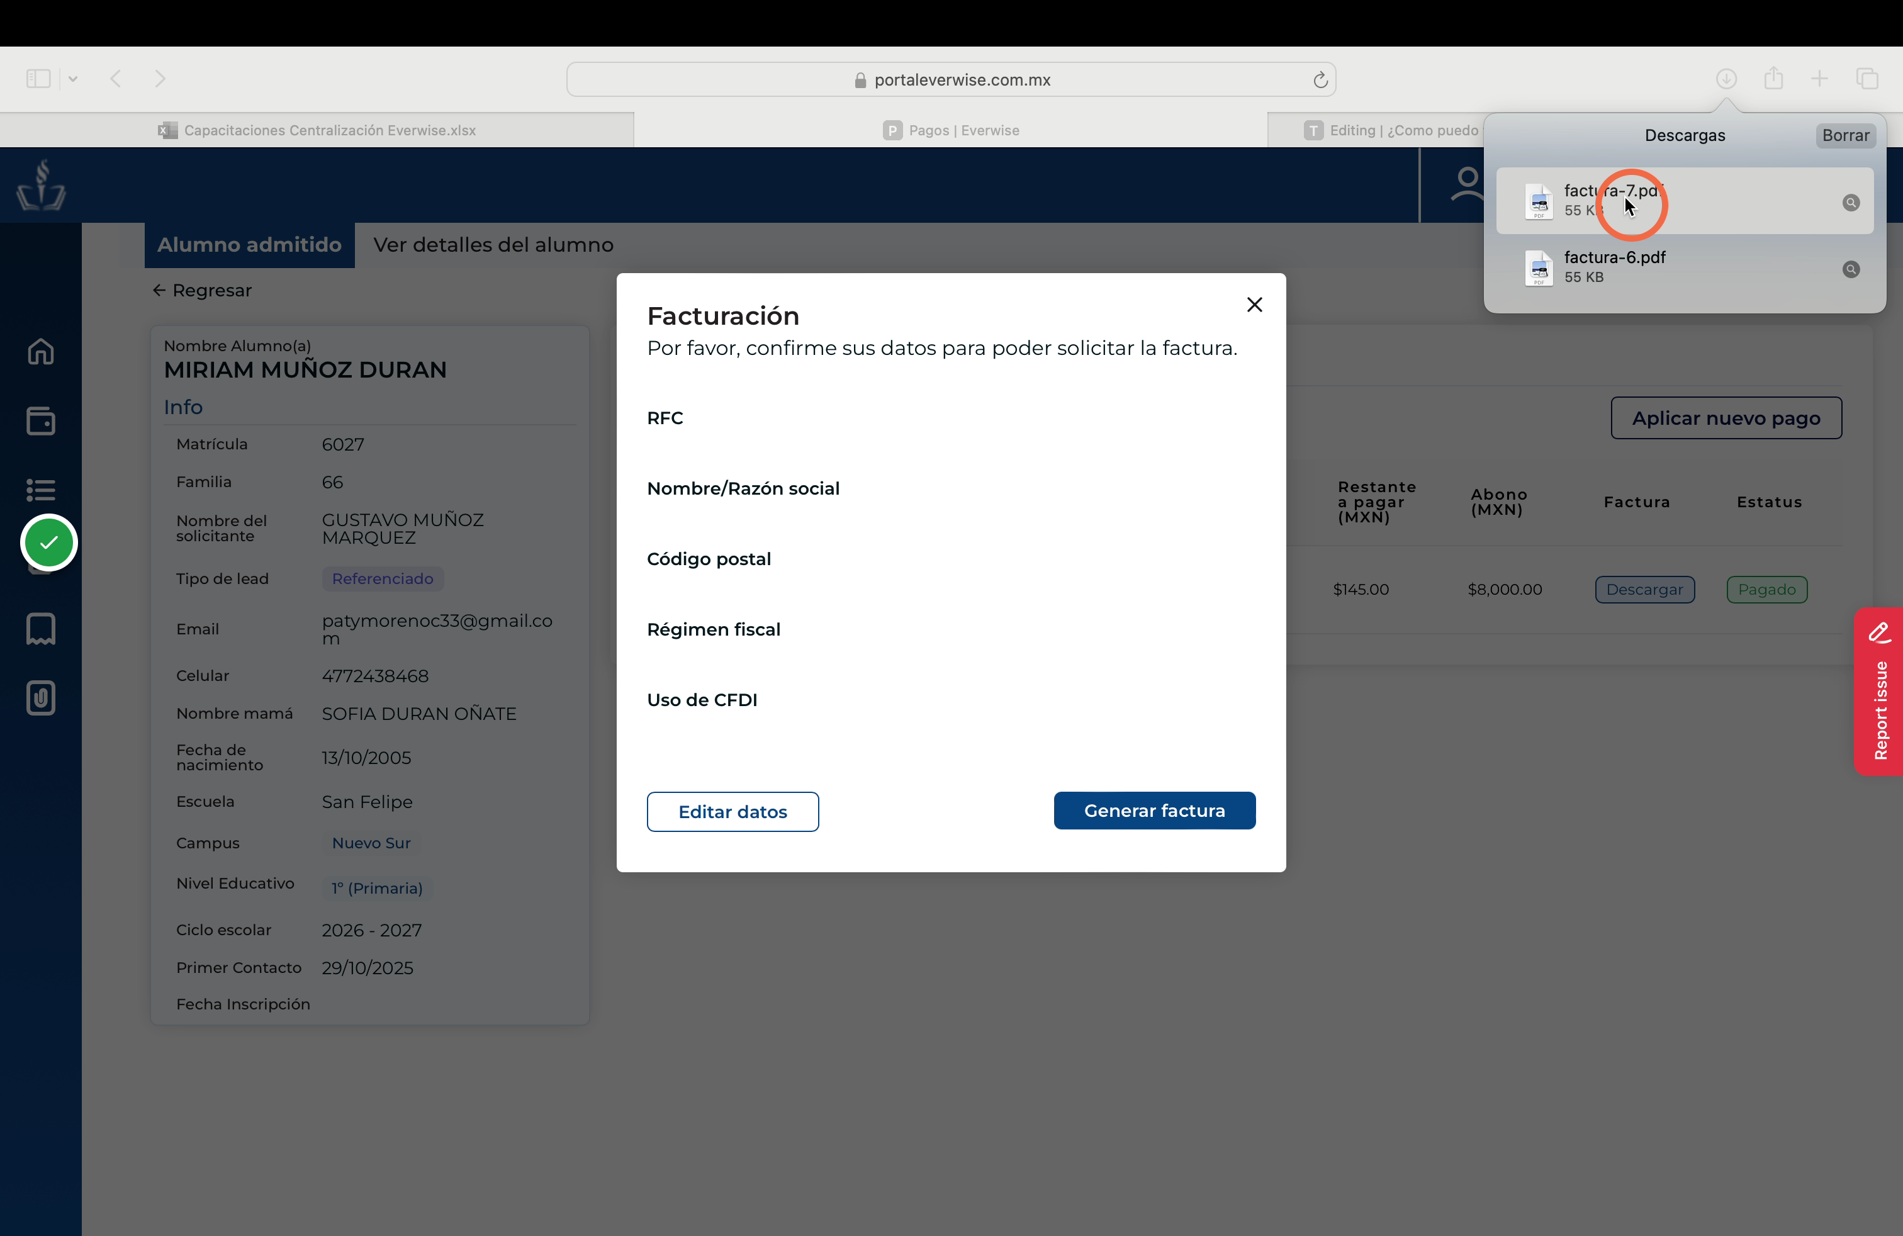1903x1236 pixels.
Task: Switch to Editing ¿Como puedo tab
Action: (x=1391, y=130)
